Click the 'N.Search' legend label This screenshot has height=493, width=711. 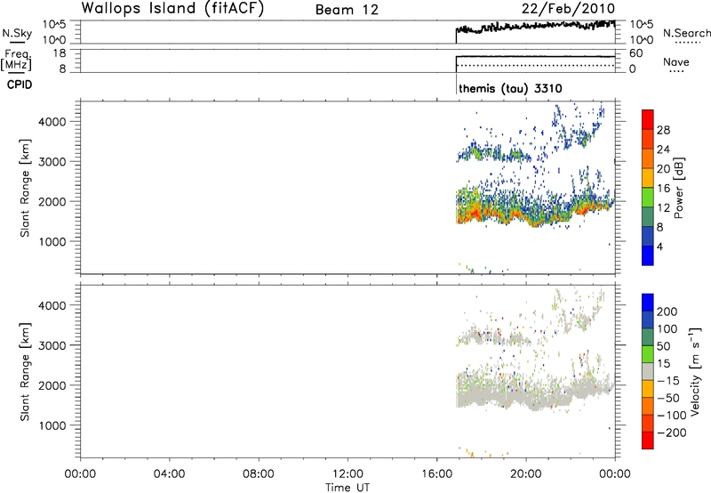(x=686, y=33)
